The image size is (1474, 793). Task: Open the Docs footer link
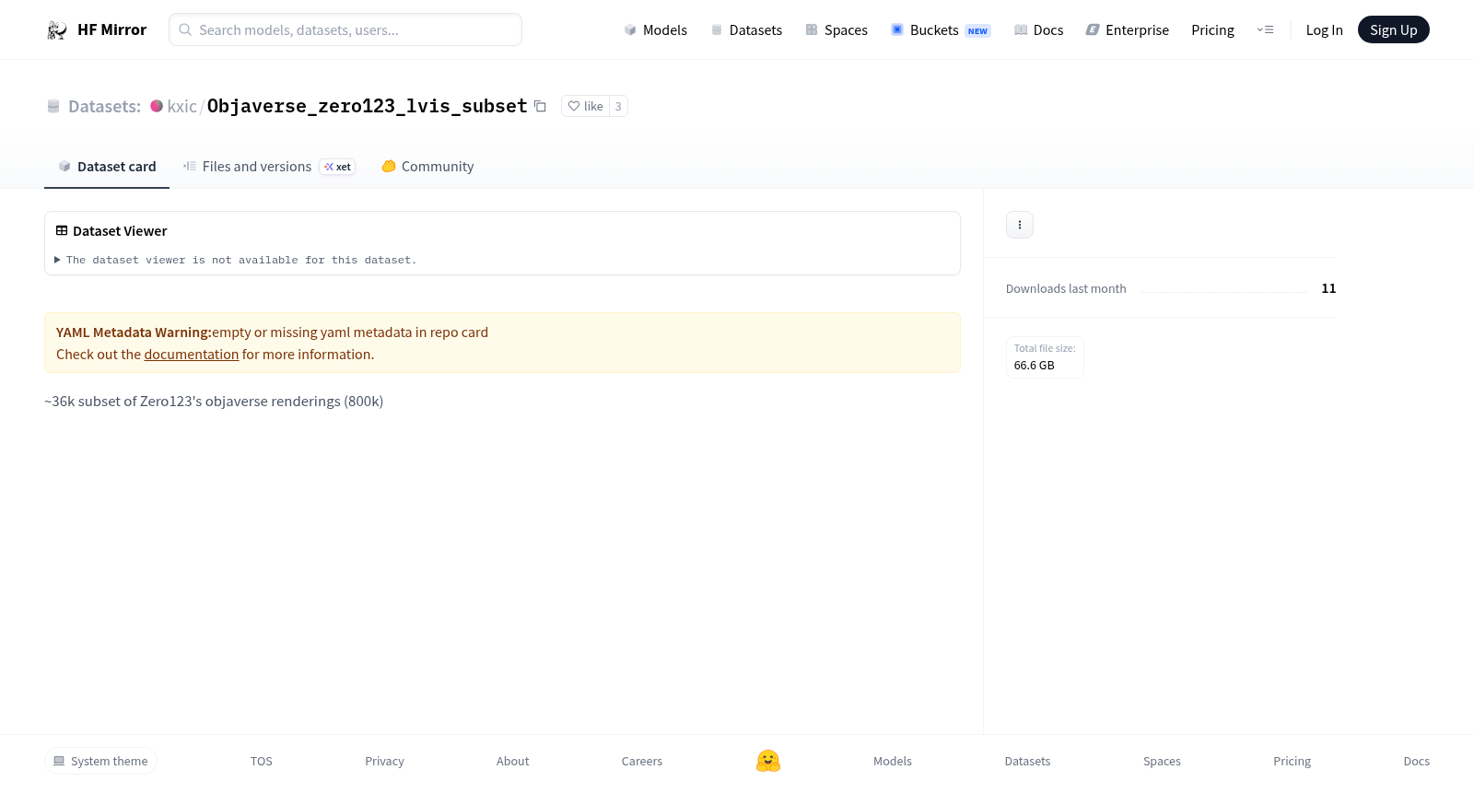pyautogui.click(x=1416, y=762)
